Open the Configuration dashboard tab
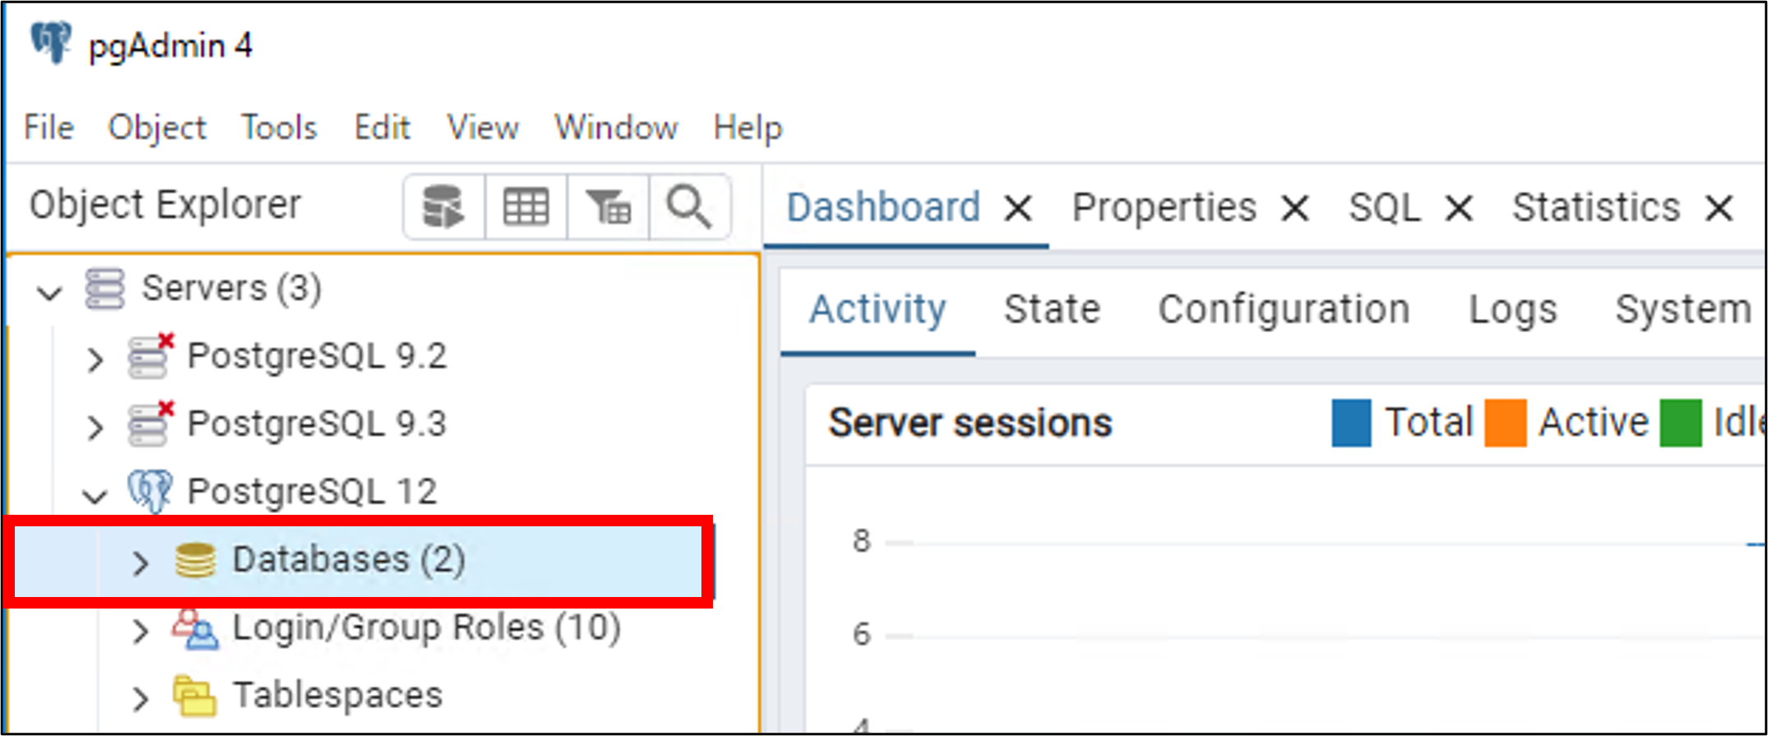The height and width of the screenshot is (736, 1768). click(x=1284, y=309)
